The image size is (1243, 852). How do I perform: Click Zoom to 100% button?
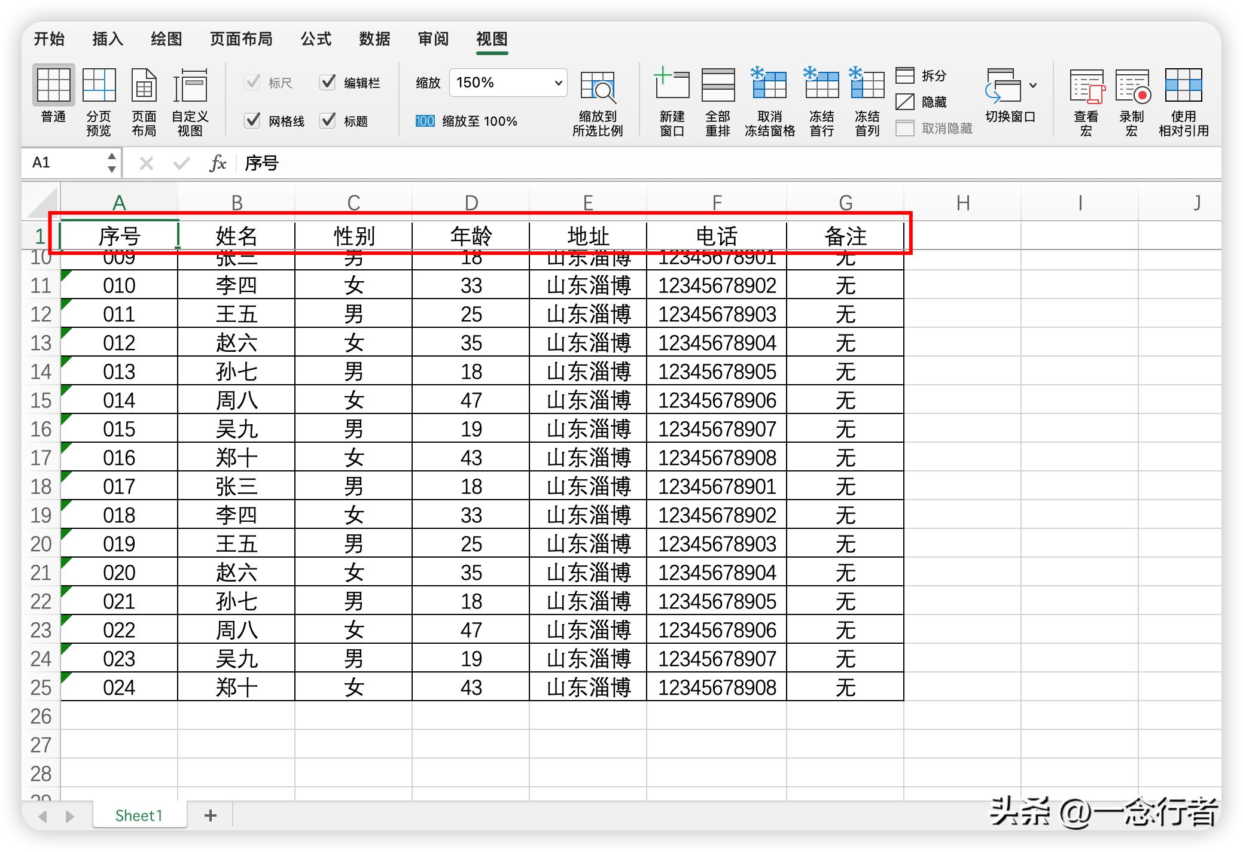point(467,121)
